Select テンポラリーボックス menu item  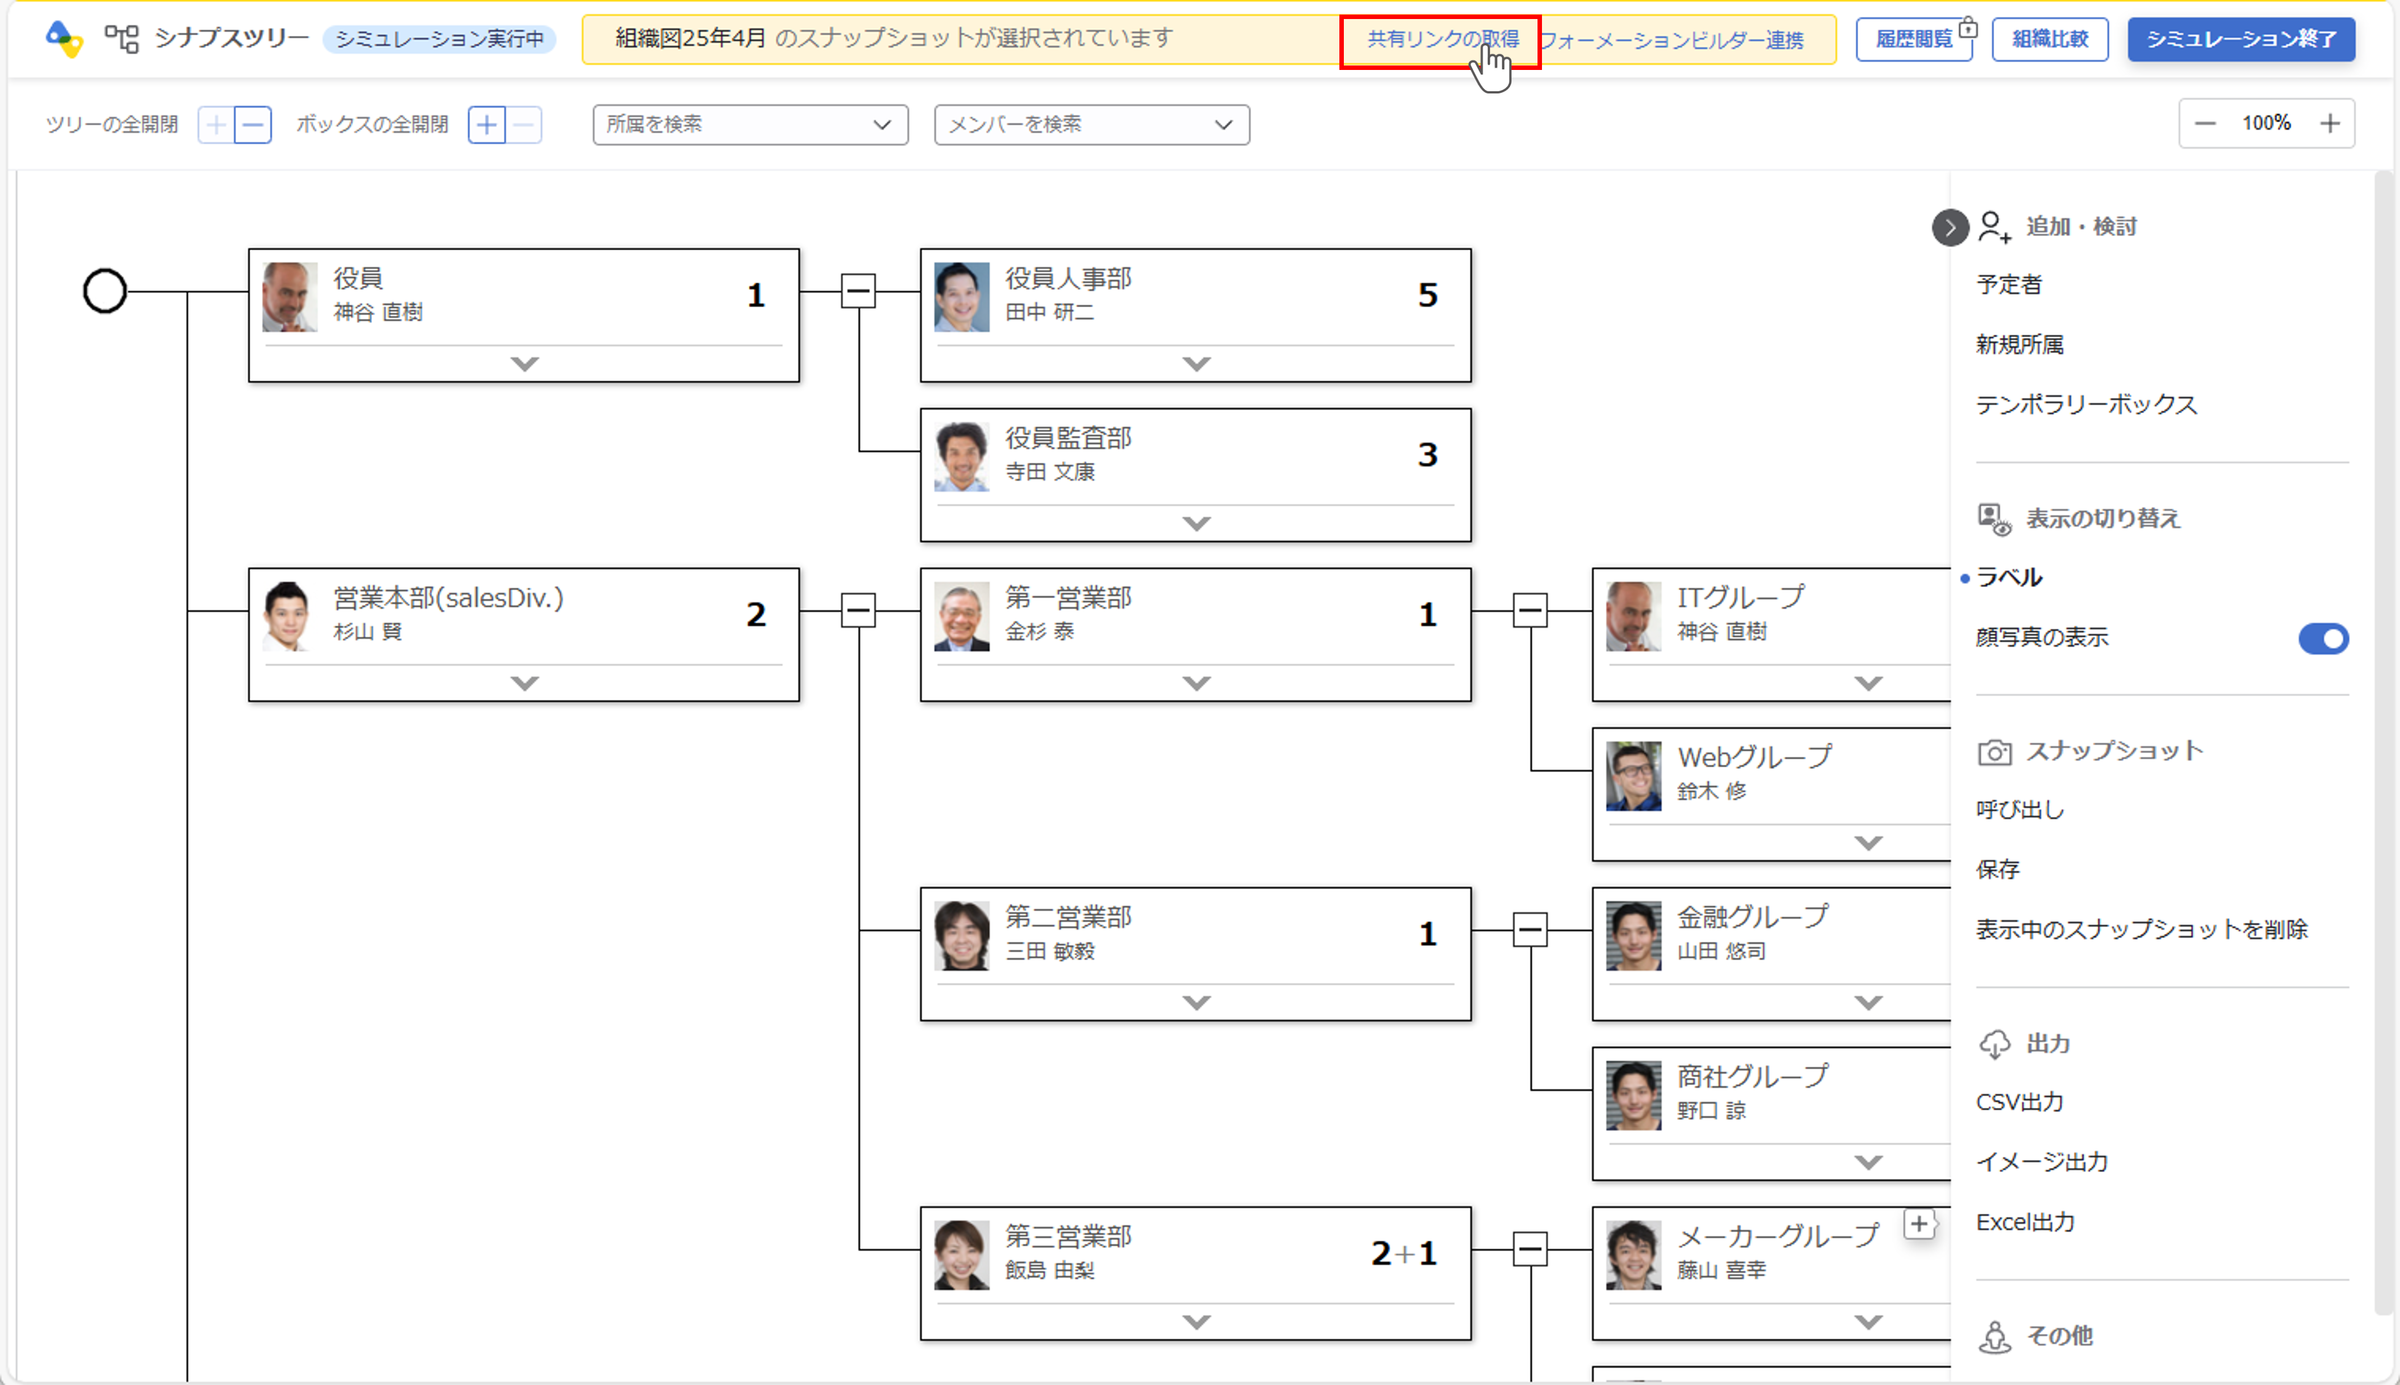click(x=2086, y=404)
